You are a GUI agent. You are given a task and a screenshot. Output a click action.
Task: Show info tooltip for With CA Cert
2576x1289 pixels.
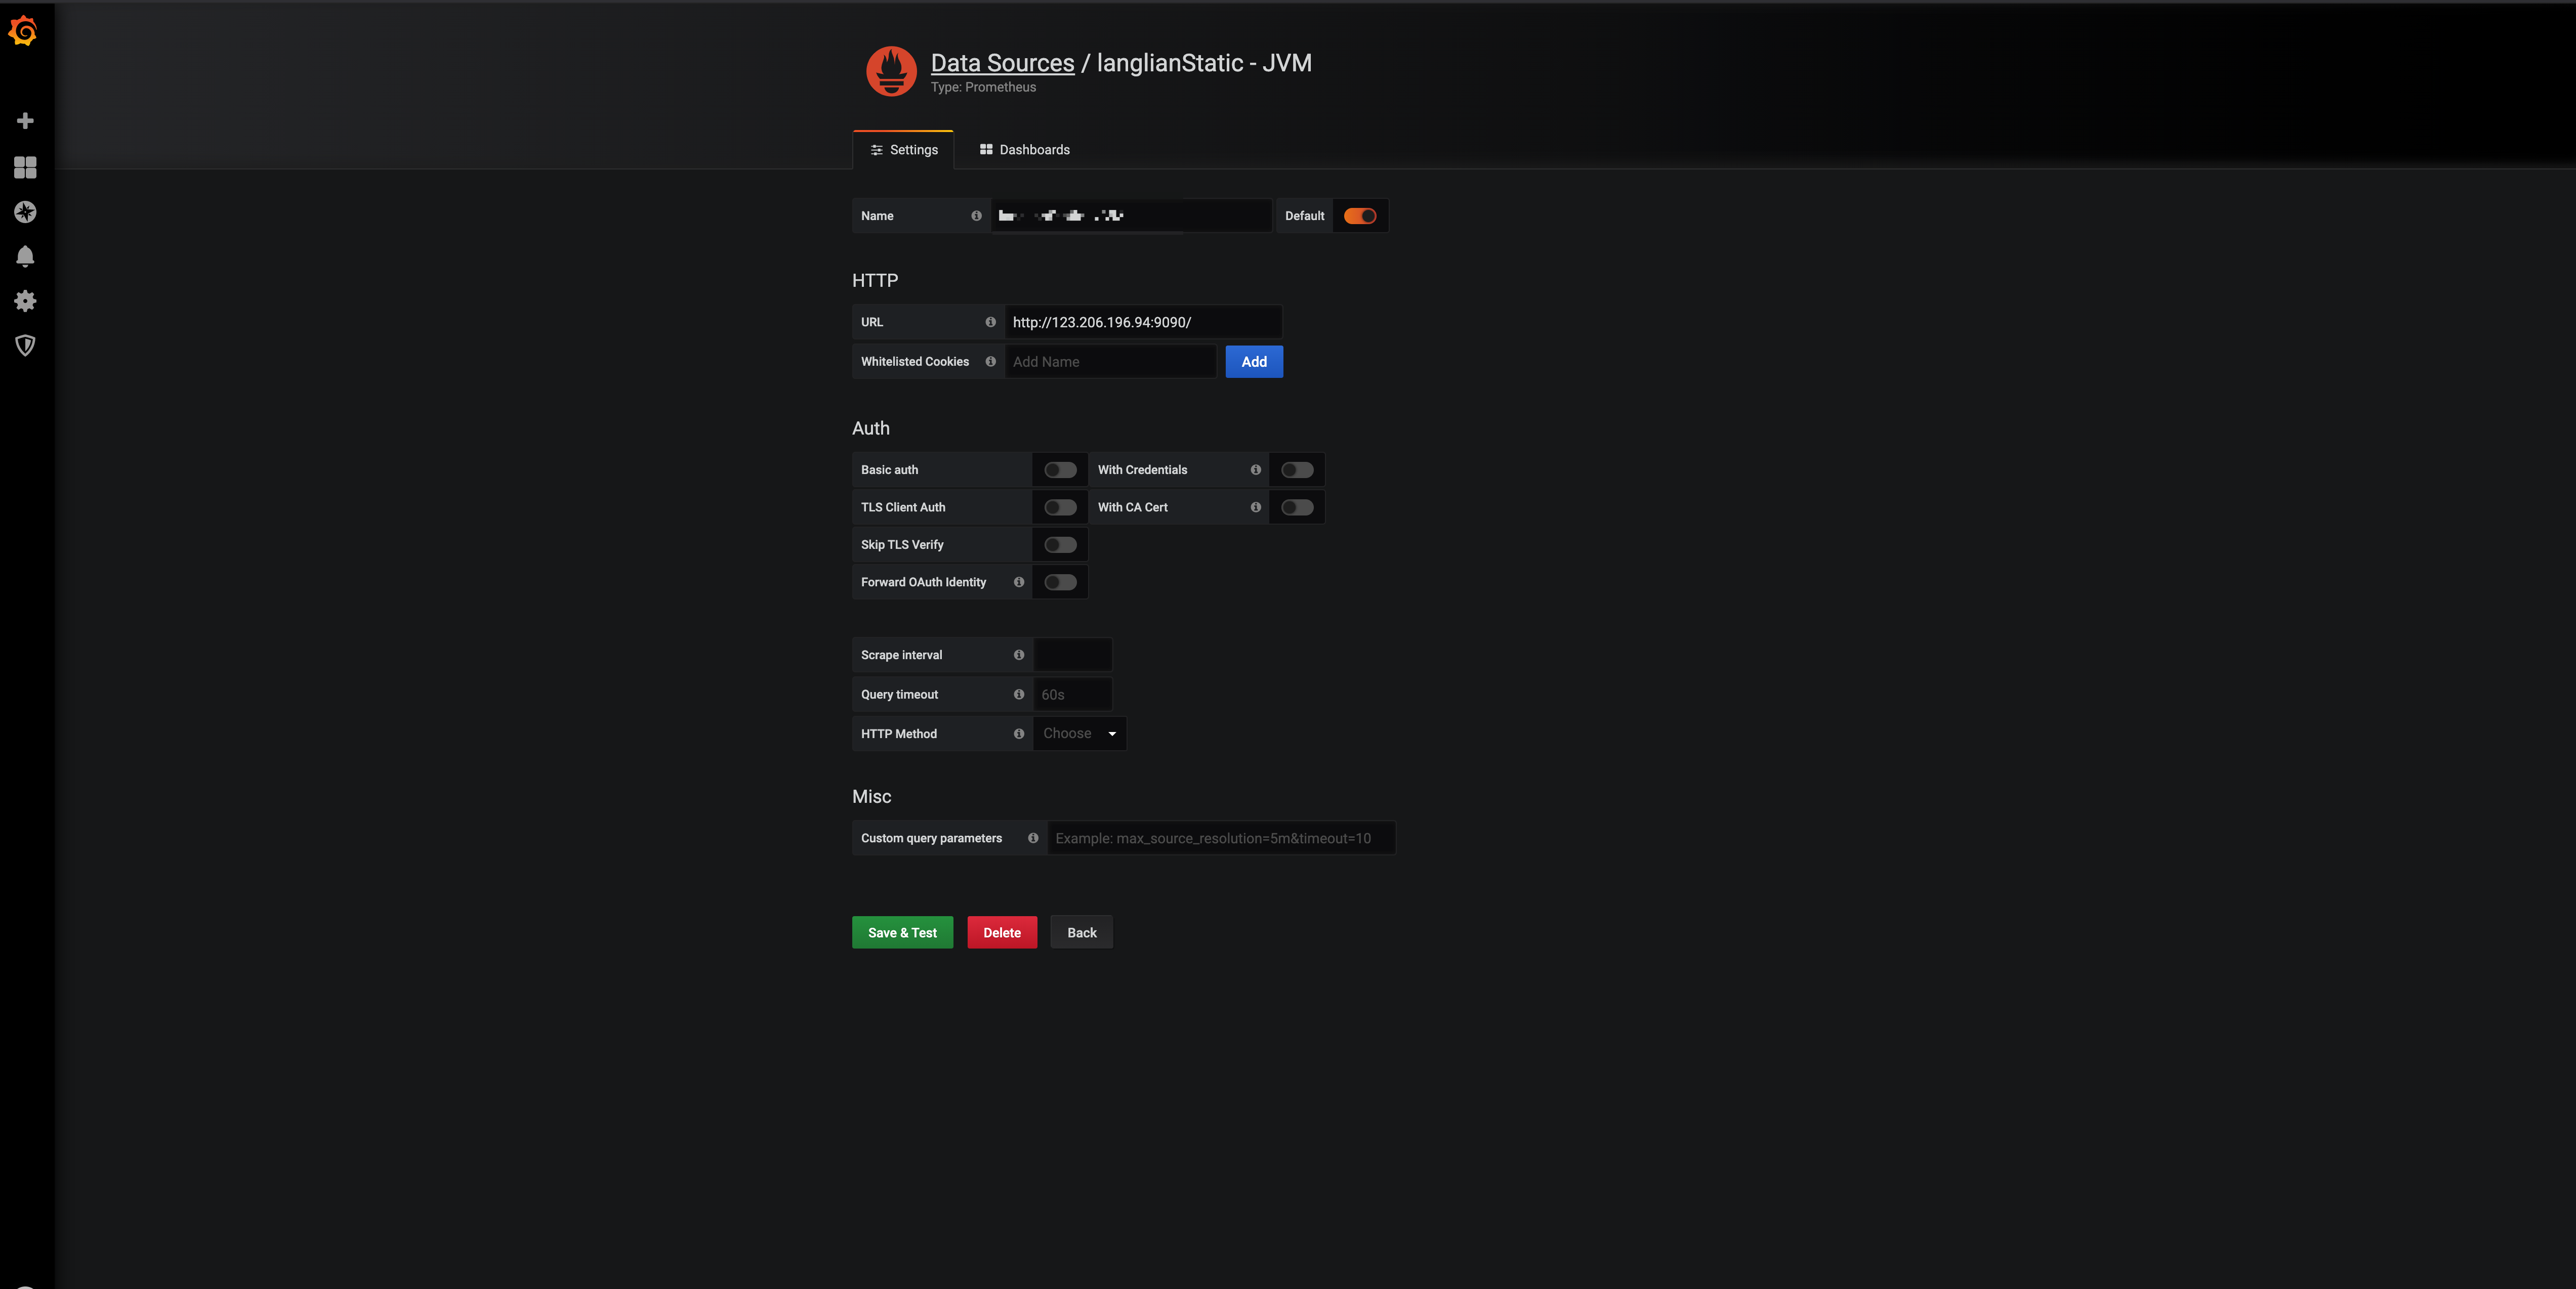click(1255, 507)
